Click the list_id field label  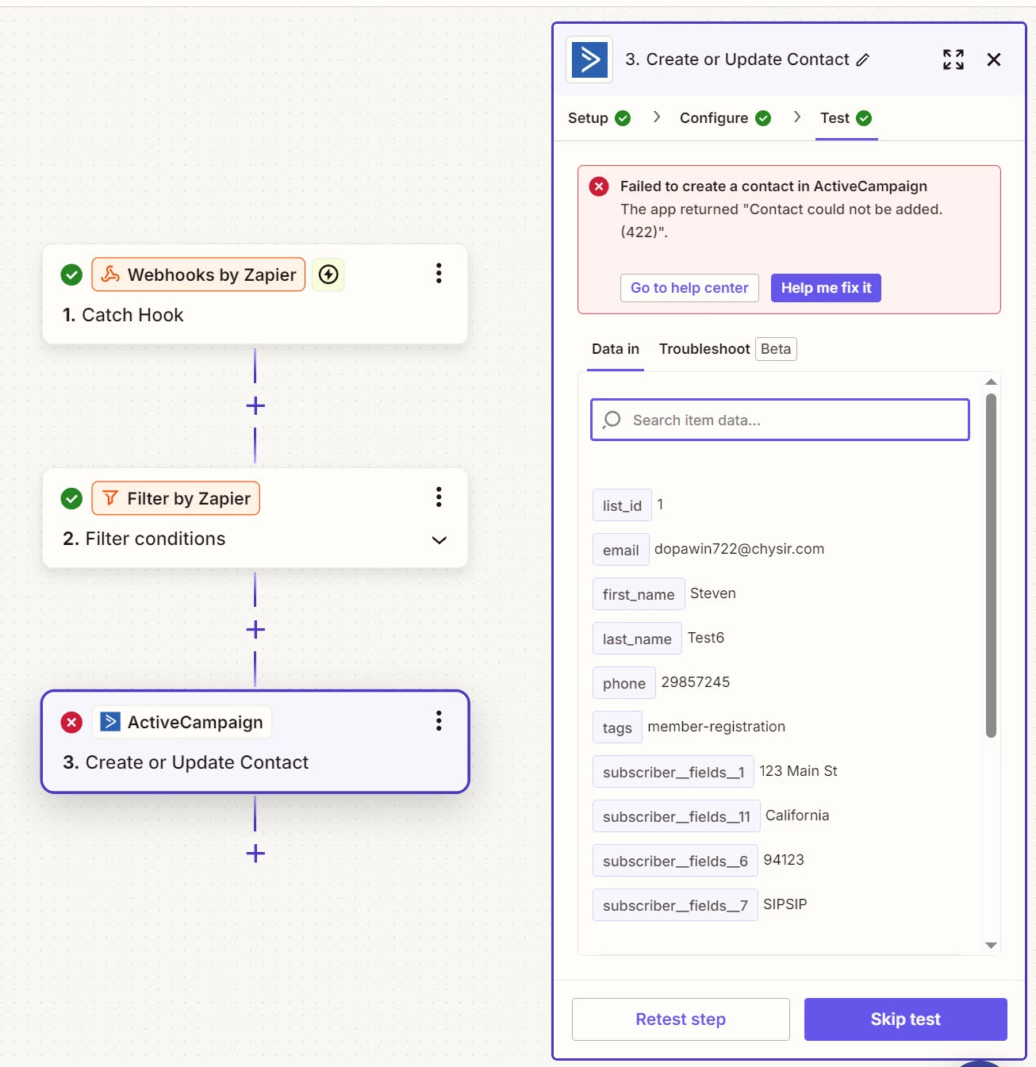(x=622, y=505)
